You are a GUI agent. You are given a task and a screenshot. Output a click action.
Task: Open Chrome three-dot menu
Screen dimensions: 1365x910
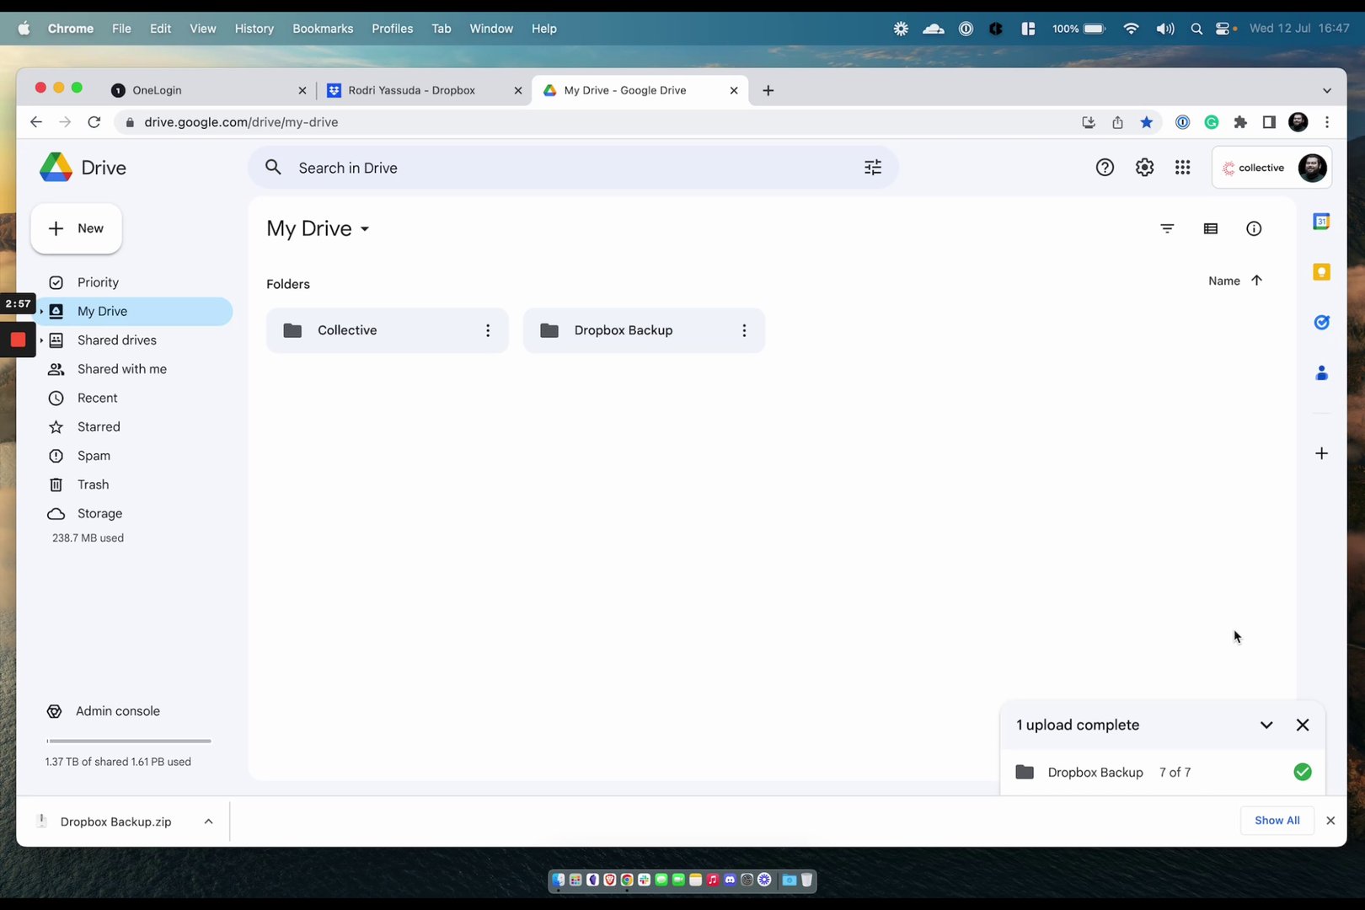[x=1327, y=122]
